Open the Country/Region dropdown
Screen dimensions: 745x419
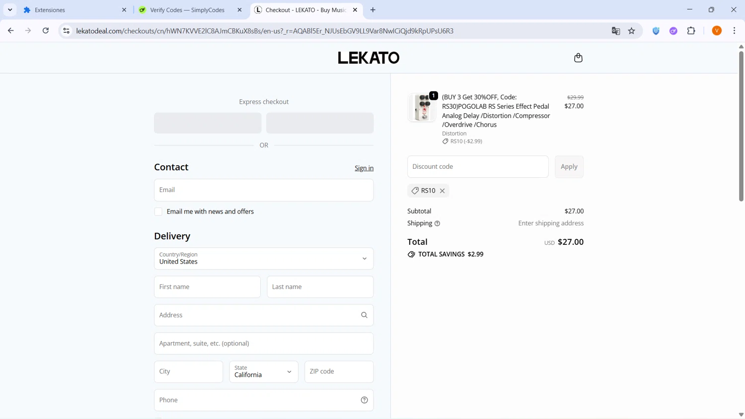(x=264, y=259)
